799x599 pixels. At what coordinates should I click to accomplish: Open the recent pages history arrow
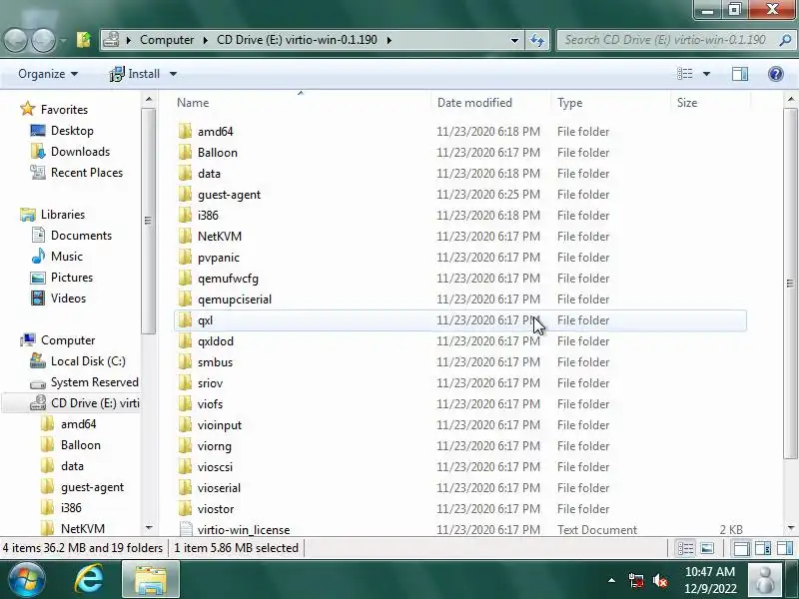pyautogui.click(x=63, y=40)
